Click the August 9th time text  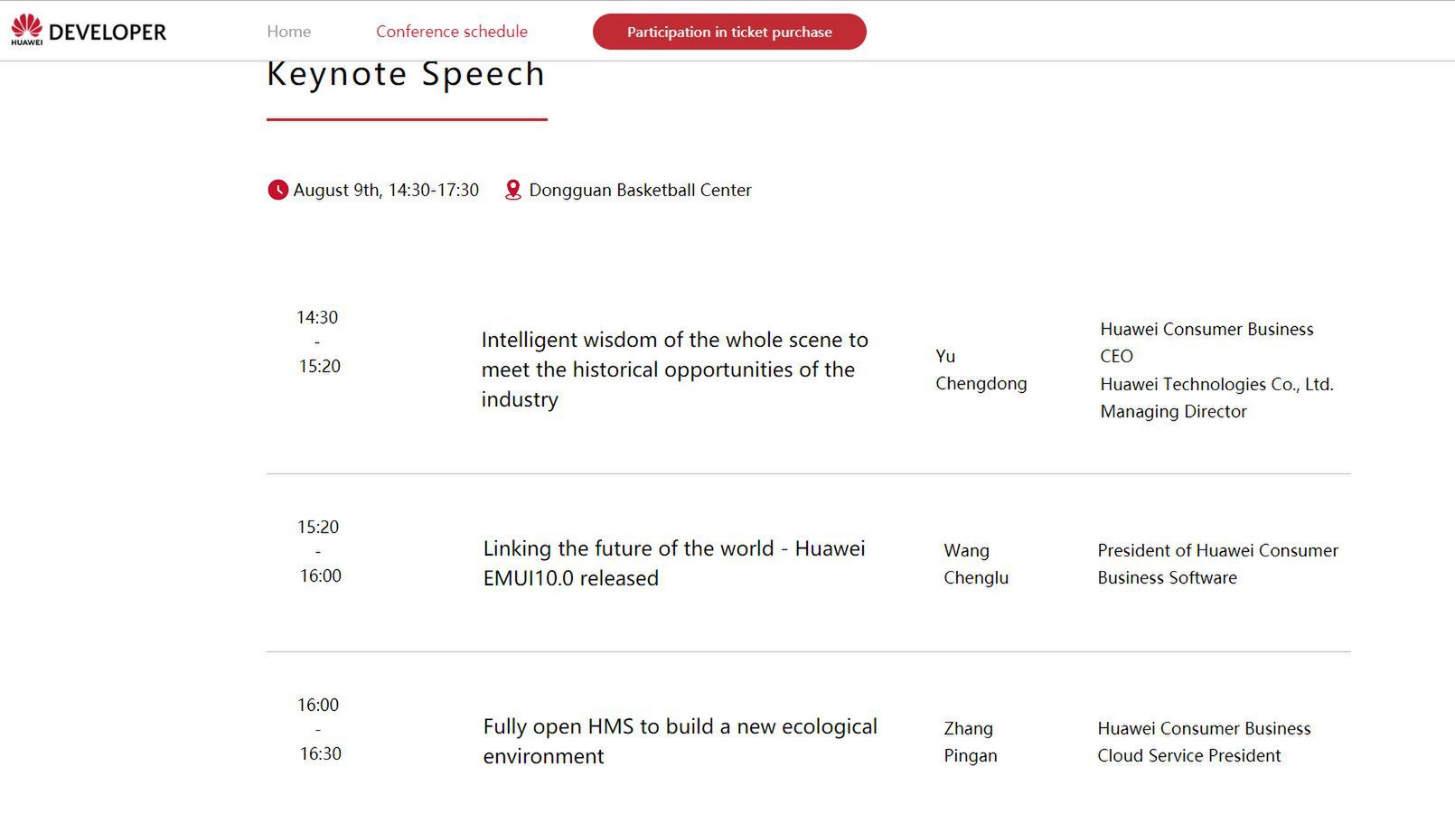pos(386,190)
